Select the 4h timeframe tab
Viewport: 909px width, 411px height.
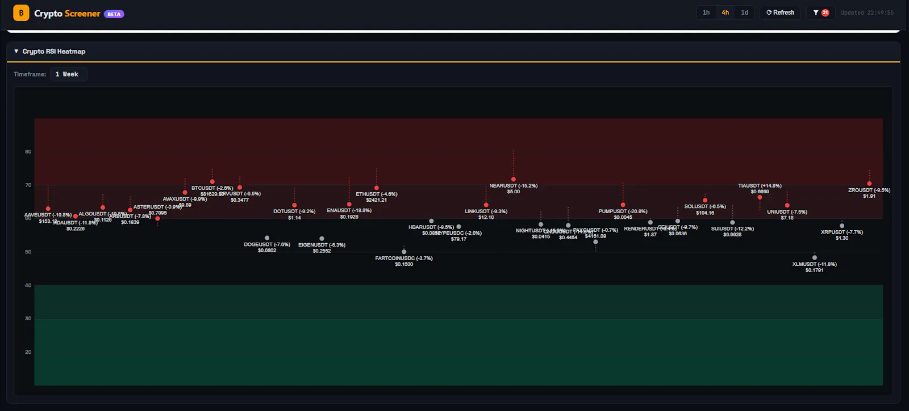[725, 12]
